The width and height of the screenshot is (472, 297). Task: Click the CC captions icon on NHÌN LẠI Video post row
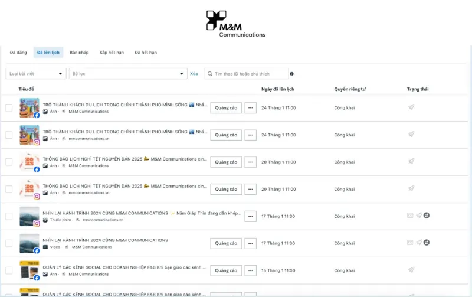410,243
